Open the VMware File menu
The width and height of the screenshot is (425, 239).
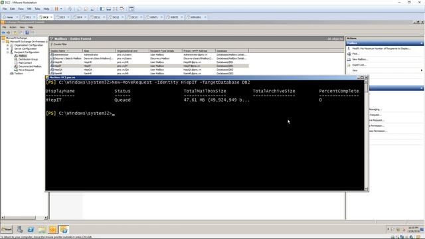click(5, 9)
